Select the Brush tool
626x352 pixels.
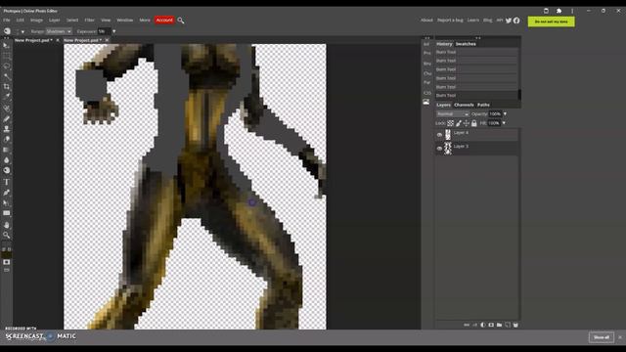(x=7, y=118)
